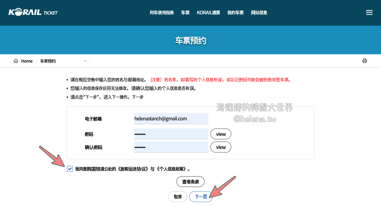381x206 pixels.
Task: Open the hamburger menu icon
Action: click(x=369, y=12)
